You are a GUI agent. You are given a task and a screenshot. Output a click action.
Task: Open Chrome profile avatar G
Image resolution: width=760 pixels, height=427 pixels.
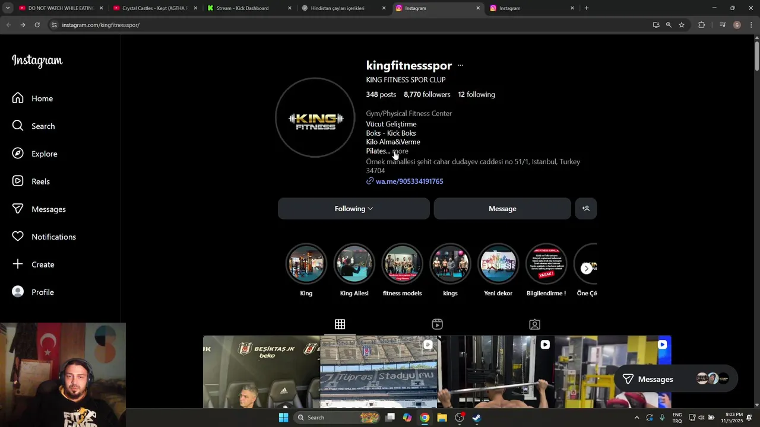[737, 25]
